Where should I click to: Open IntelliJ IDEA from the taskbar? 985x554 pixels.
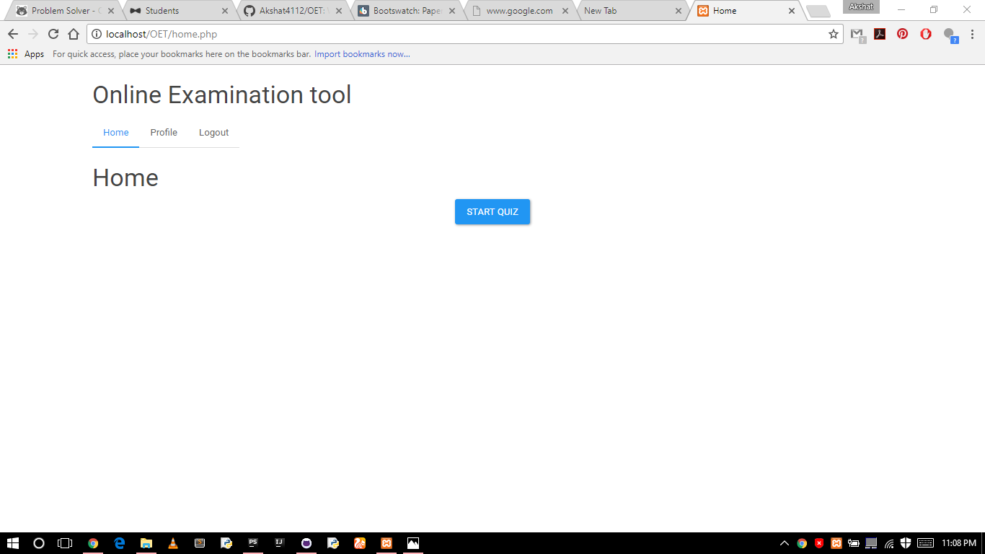tap(280, 543)
